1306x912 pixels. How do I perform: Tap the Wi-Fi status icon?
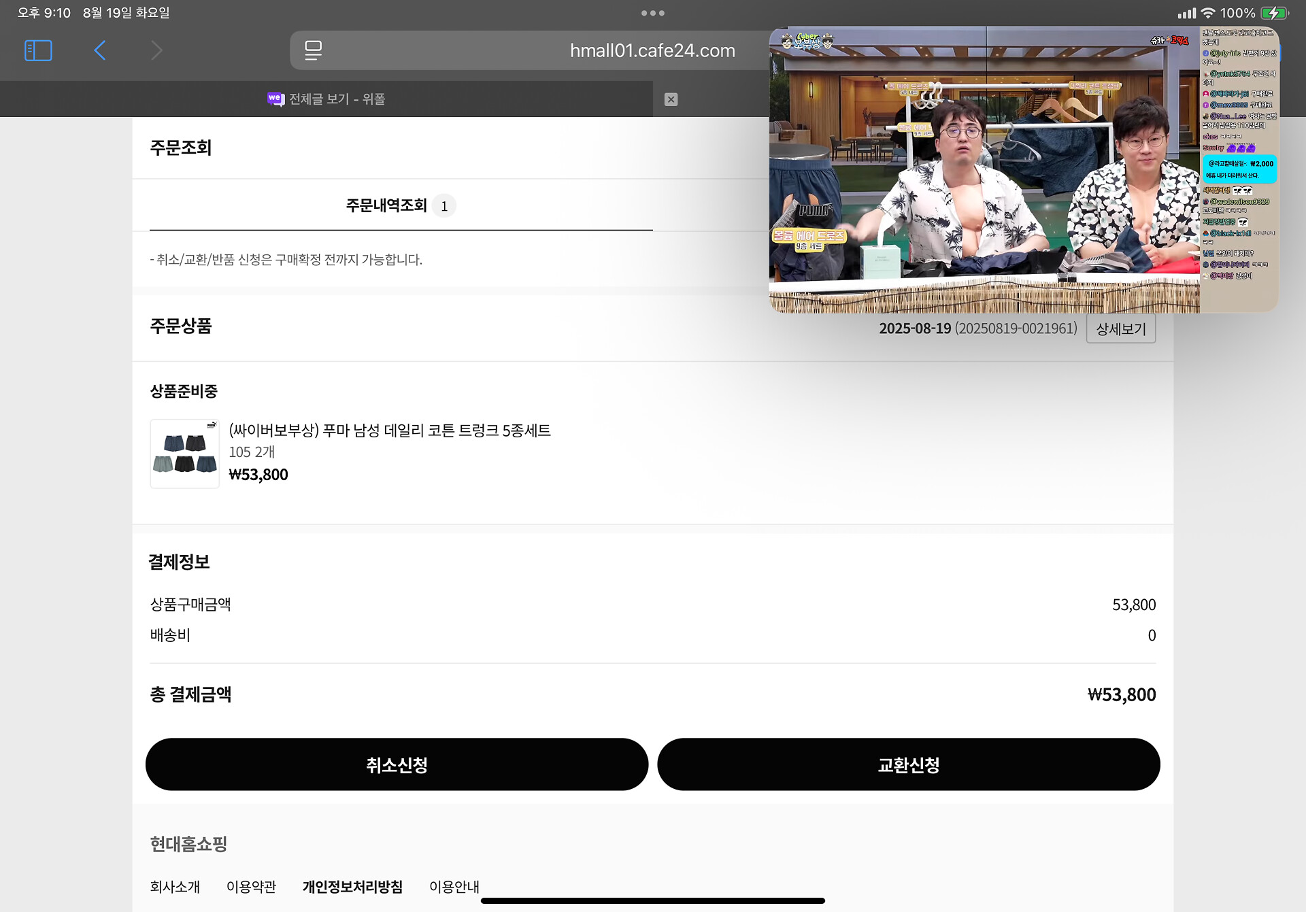click(x=1208, y=13)
